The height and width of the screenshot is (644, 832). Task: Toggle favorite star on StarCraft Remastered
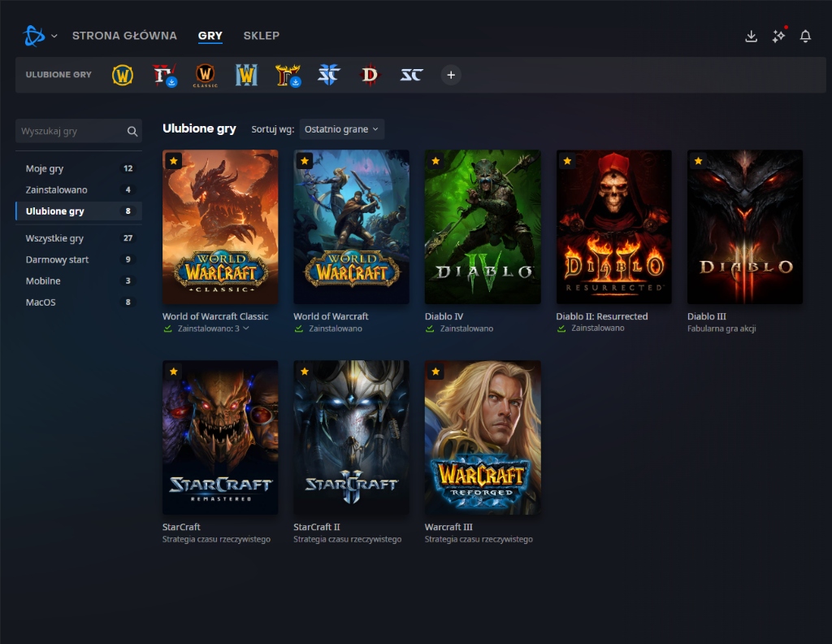pyautogui.click(x=174, y=372)
